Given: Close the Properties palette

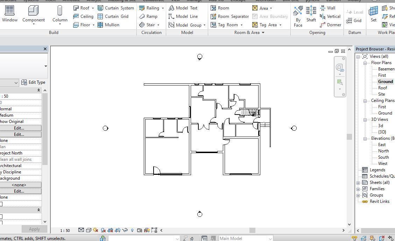Looking at the screenshot, I should (x=45, y=49).
